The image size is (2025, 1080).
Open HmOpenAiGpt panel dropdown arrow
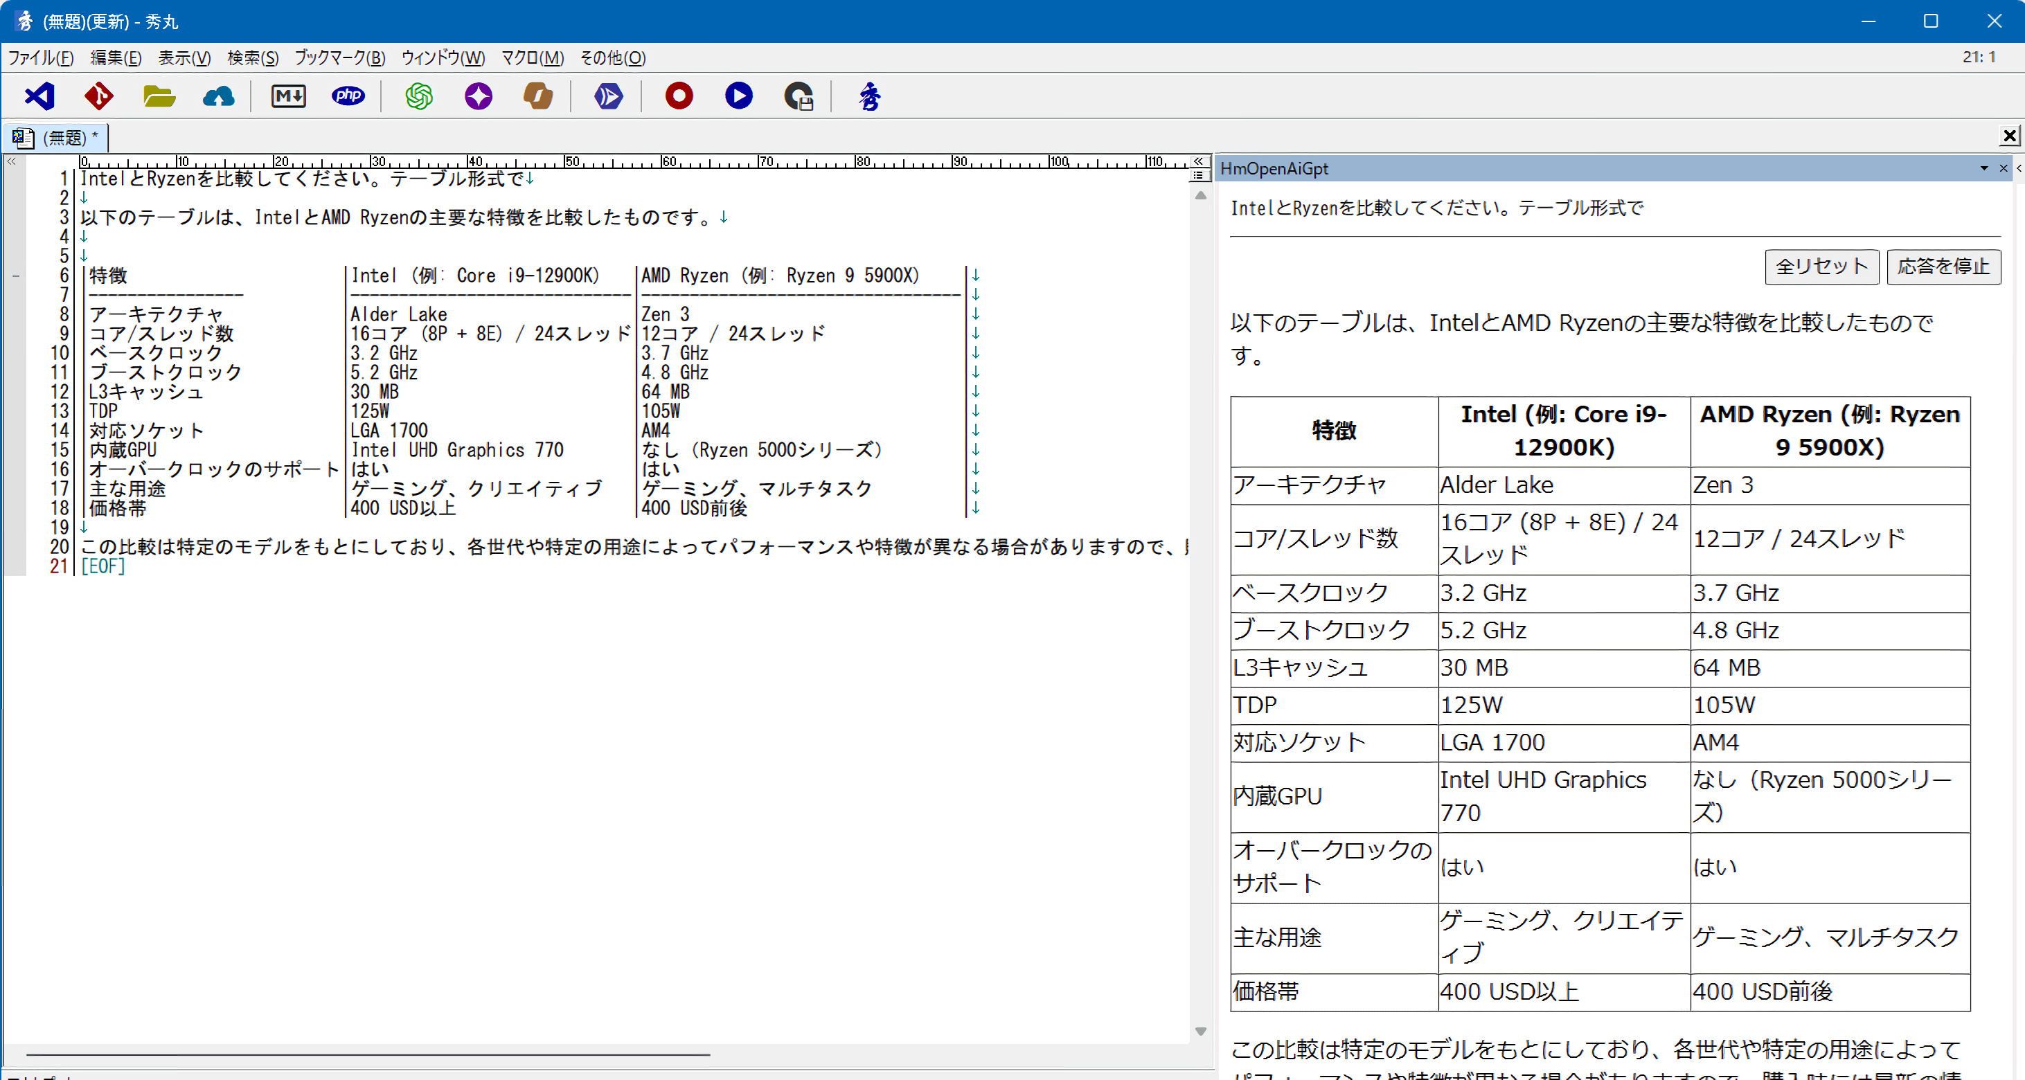click(x=1983, y=168)
